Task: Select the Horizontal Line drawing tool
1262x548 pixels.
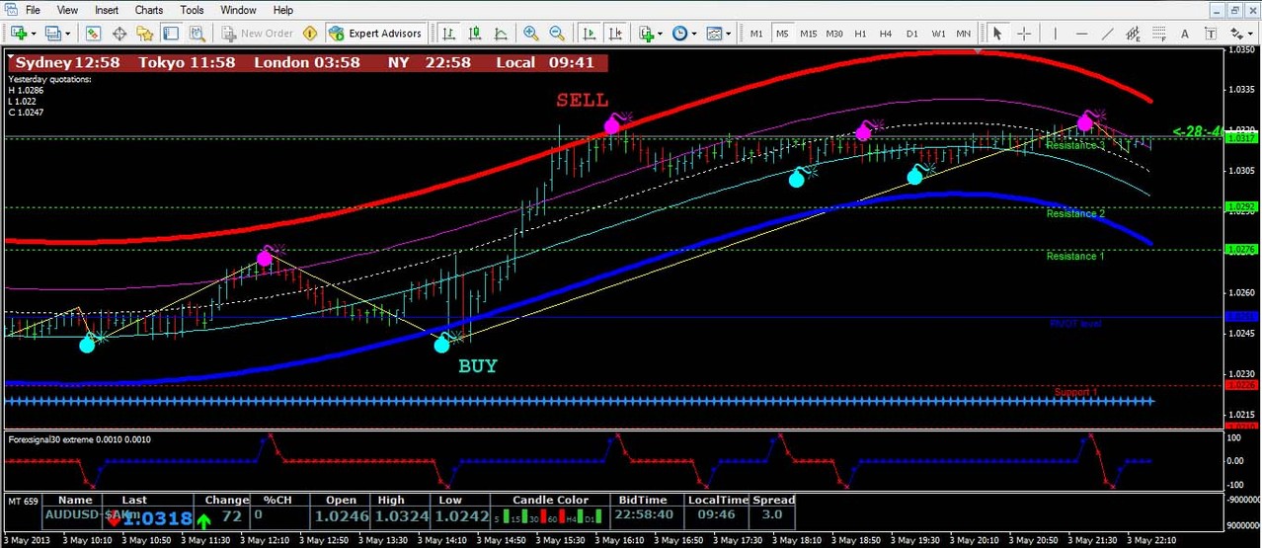Action: click(x=1082, y=33)
